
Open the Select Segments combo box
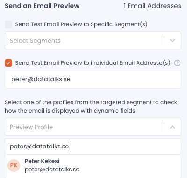click(93, 40)
